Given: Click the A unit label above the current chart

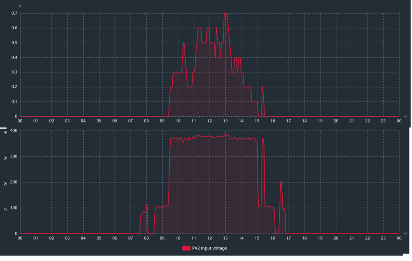Looking at the screenshot, I should pyautogui.click(x=20, y=6).
